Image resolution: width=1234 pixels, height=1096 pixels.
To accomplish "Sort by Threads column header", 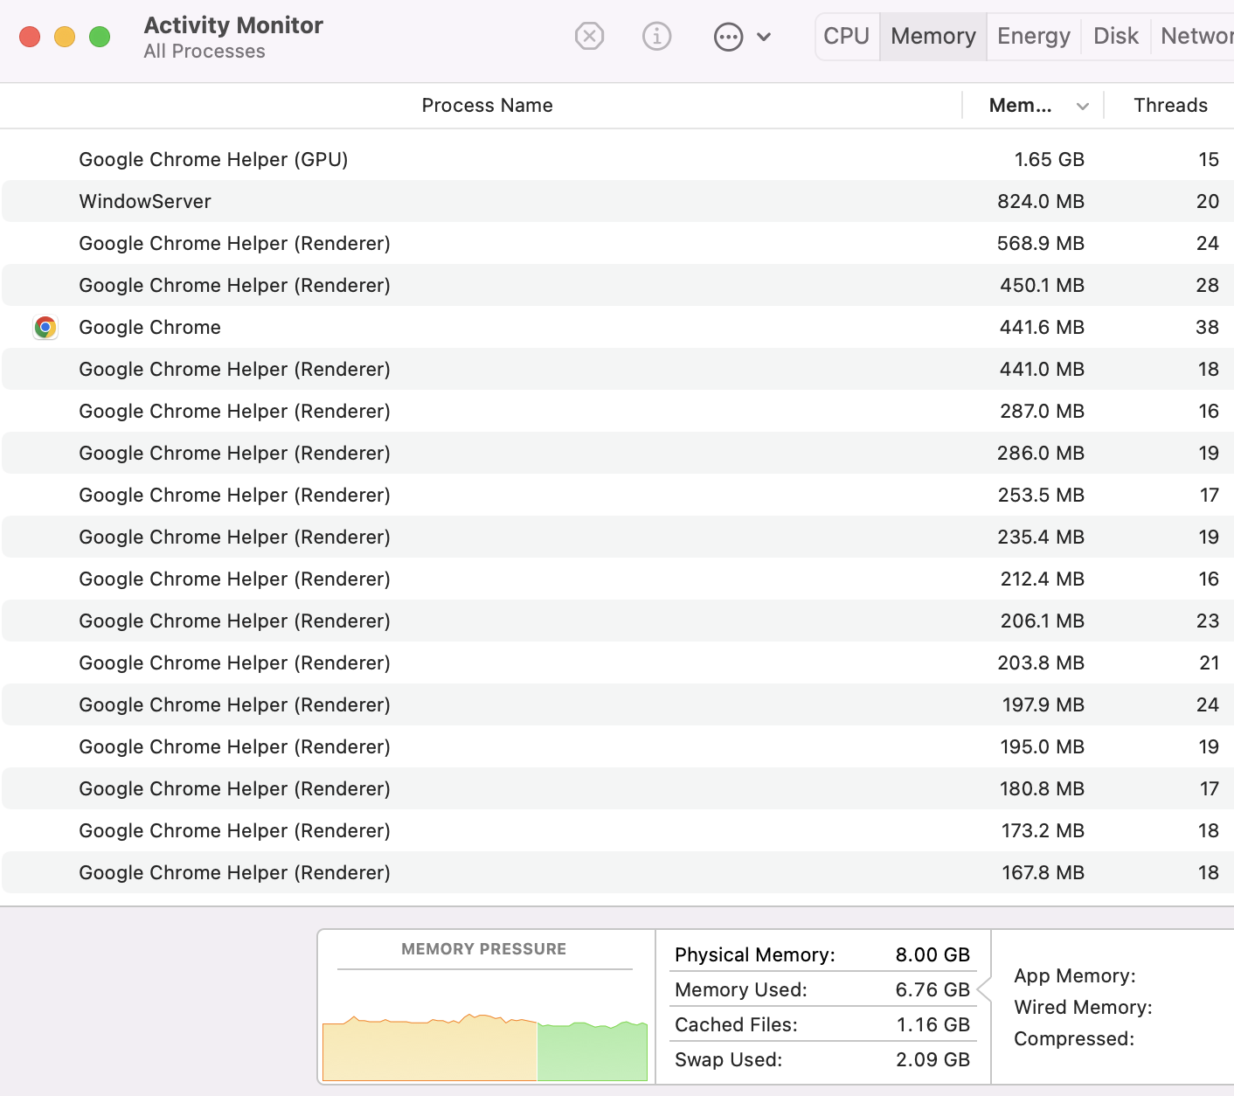I will [1170, 105].
